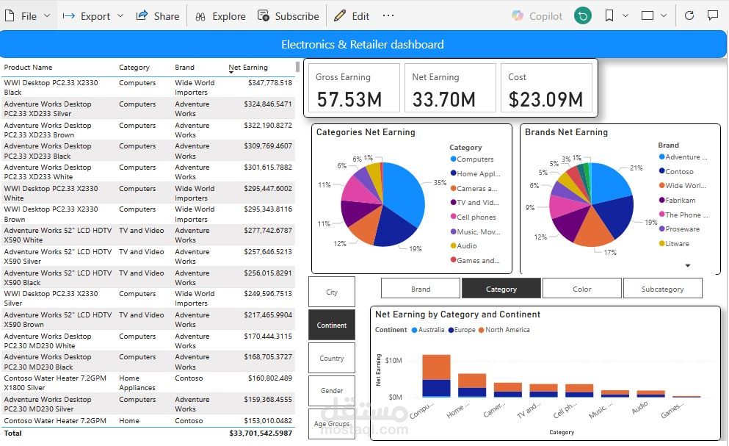
Task: Click the Total $33,701,542.5987 value
Action: 261,433
